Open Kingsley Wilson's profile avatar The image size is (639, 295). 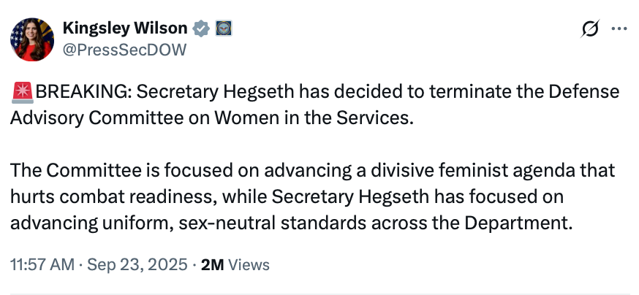coord(32,39)
